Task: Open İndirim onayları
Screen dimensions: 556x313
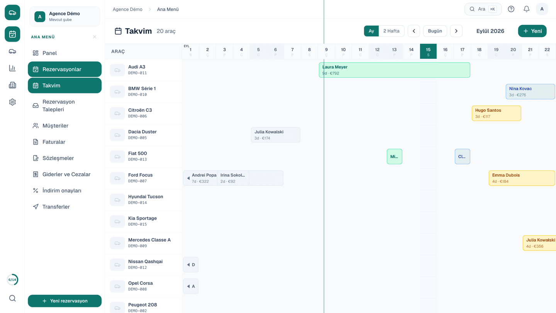Action: (64, 191)
